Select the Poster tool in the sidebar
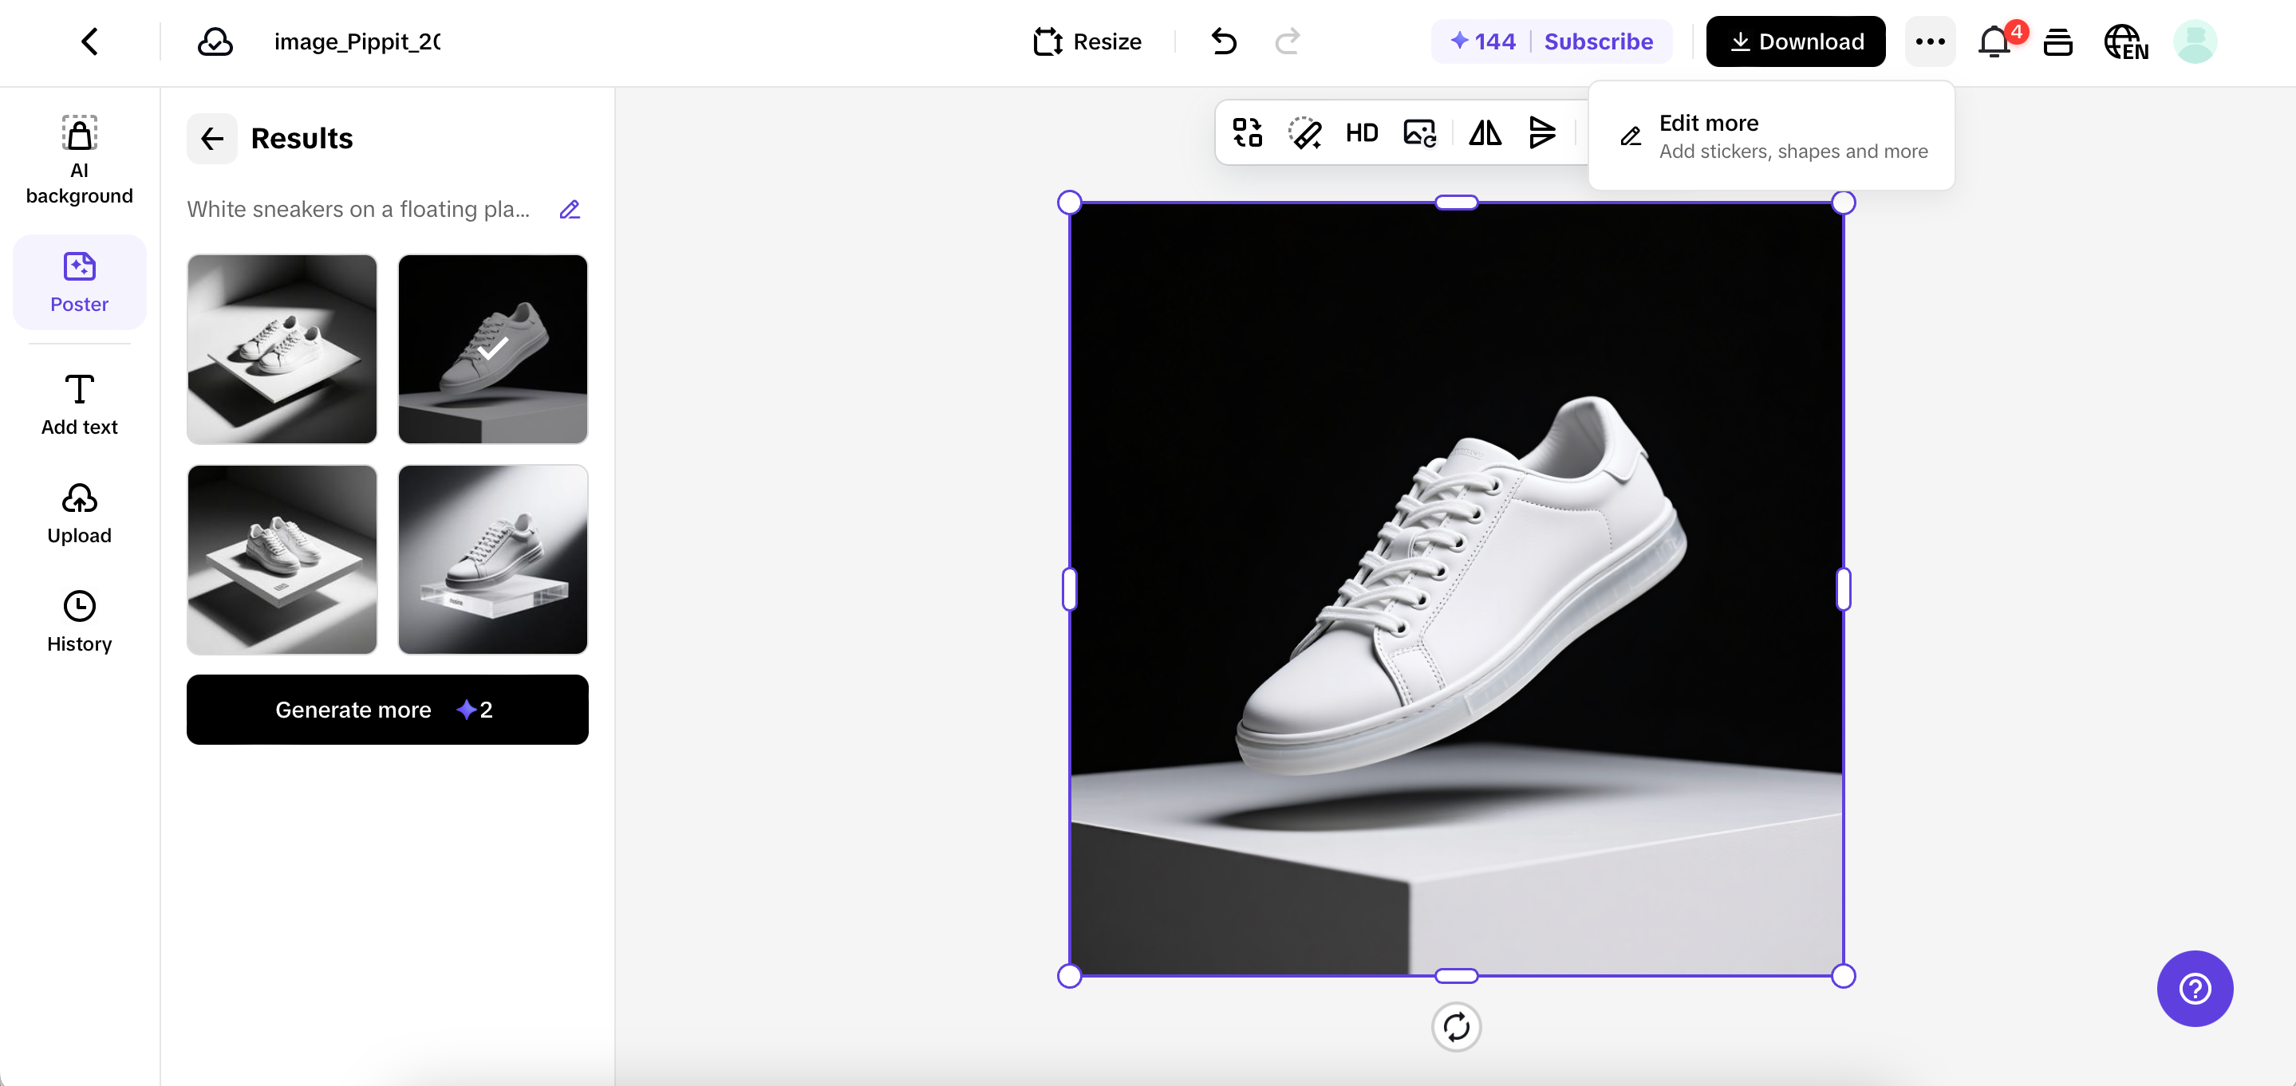This screenshot has width=2296, height=1086. click(78, 281)
